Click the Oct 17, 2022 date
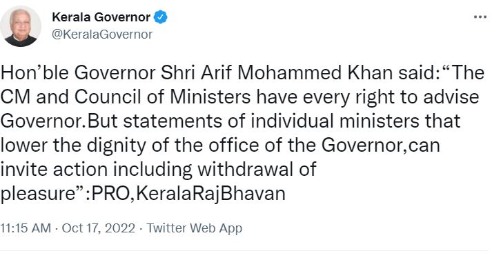 pos(99,228)
